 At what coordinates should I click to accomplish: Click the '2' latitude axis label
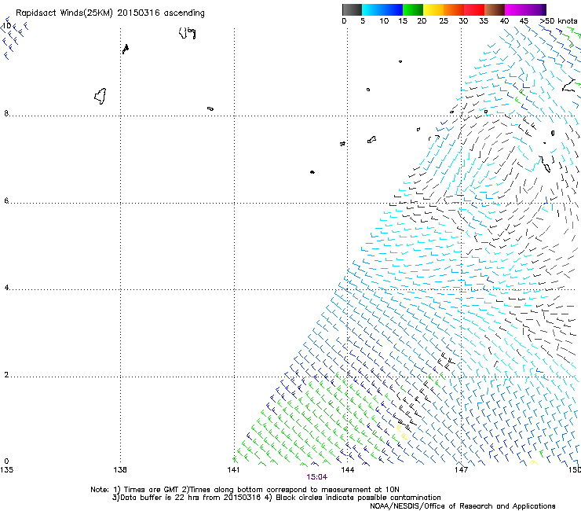[6, 374]
